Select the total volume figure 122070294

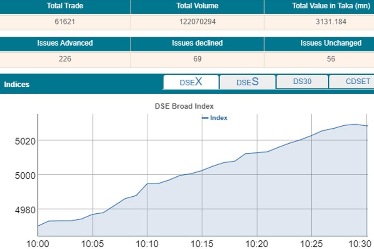[197, 22]
